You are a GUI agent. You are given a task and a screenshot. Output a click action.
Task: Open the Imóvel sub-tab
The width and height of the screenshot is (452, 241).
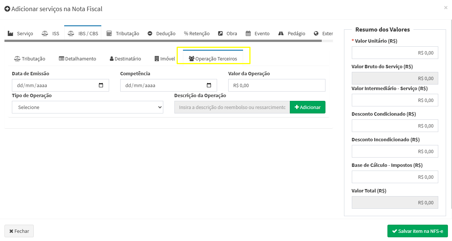pos(165,59)
